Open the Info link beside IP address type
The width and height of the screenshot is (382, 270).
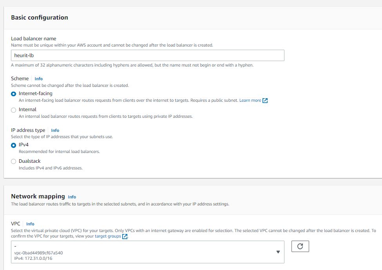point(55,130)
